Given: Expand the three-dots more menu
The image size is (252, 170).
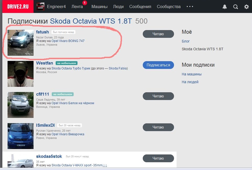Looking at the screenshot, I should 190,7.
